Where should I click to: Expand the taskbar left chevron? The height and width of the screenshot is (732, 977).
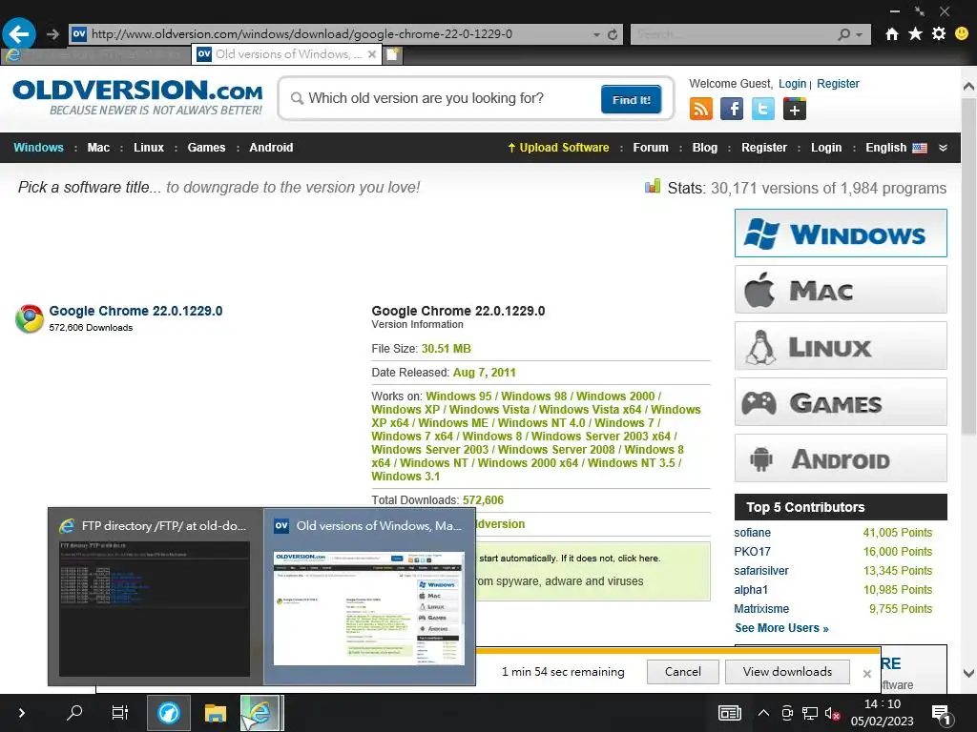tap(21, 713)
